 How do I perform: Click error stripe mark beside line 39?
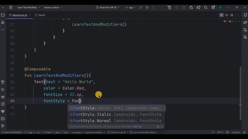240,105
